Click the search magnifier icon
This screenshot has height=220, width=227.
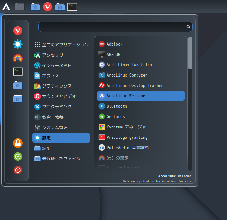click(188, 27)
